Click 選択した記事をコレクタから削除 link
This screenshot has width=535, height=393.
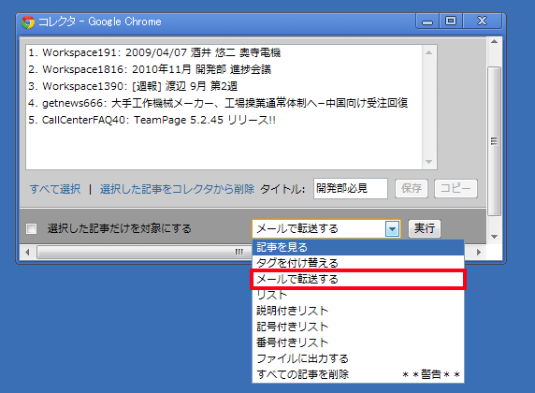(x=177, y=189)
